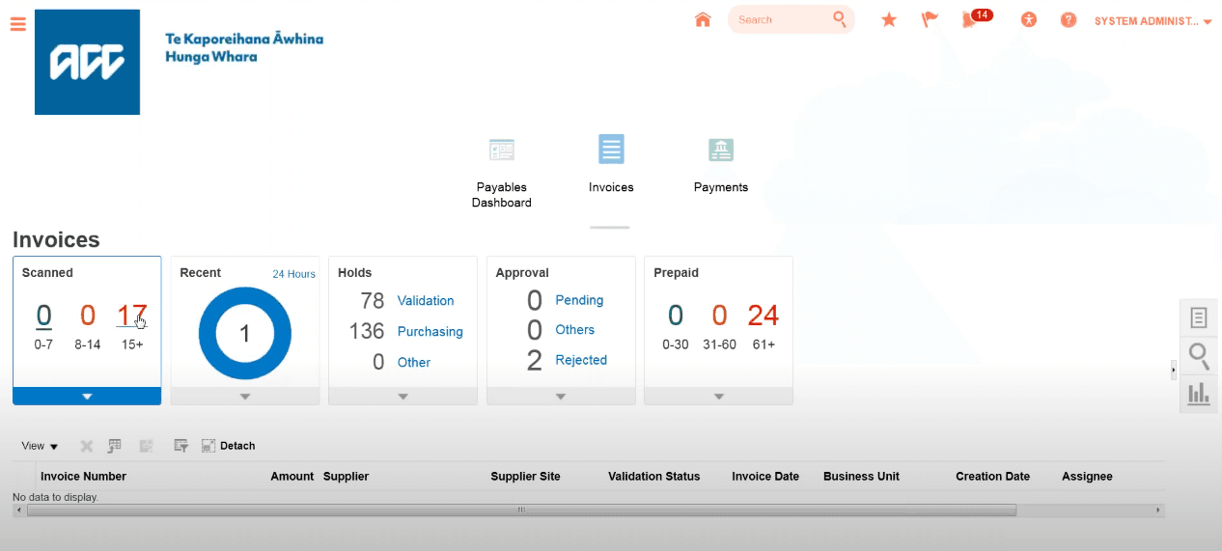
Task: Sort by Creation Date column header
Action: (992, 477)
